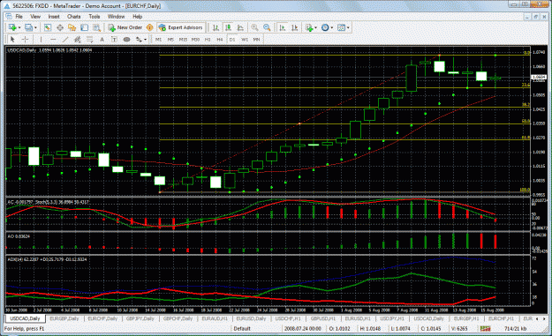Viewport: 552px width, 336px height.
Task: Select the text label tool
Action: tap(114, 40)
